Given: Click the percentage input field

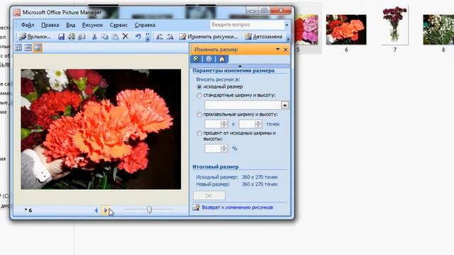Looking at the screenshot, I should [x=213, y=149].
